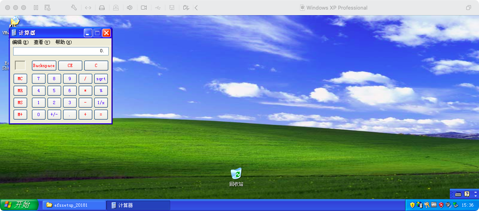Image resolution: width=479 pixels, height=211 pixels.
Task: Click the digit 6 button
Action: [70, 91]
